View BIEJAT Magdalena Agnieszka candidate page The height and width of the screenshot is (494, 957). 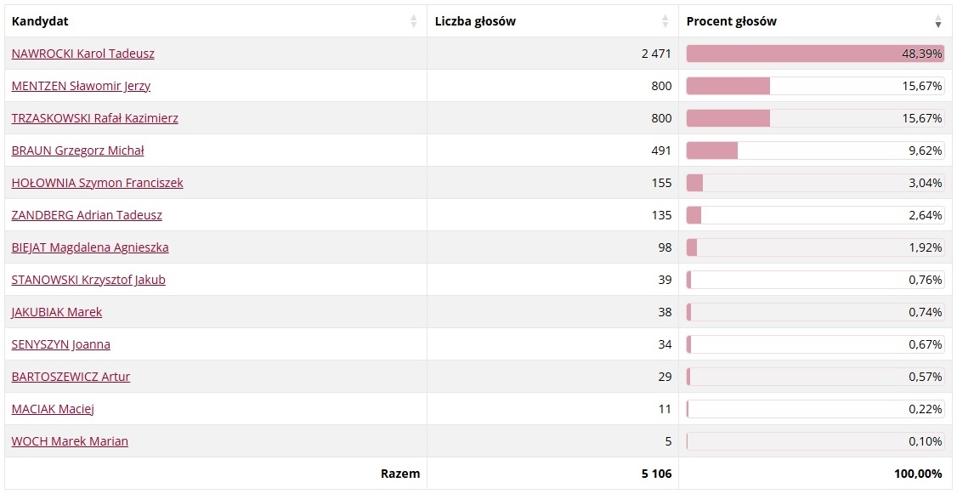(90, 247)
